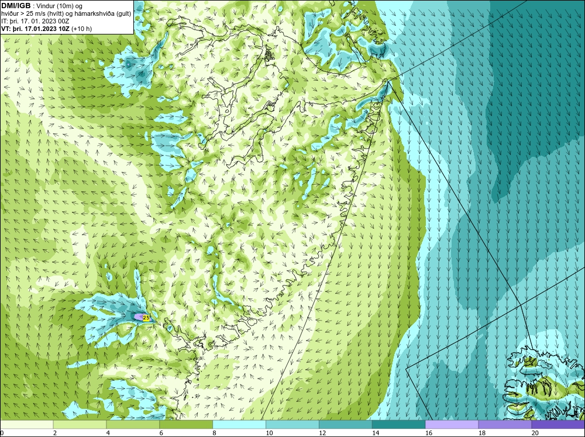585x437 pixels.
Task: Click the 16–18 m/s light purple legend swatch
Action: [x=452, y=424]
